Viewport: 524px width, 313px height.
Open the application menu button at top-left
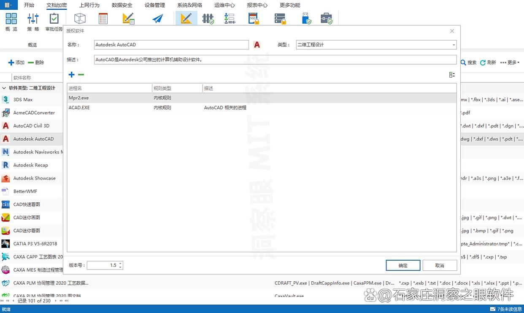point(8,5)
